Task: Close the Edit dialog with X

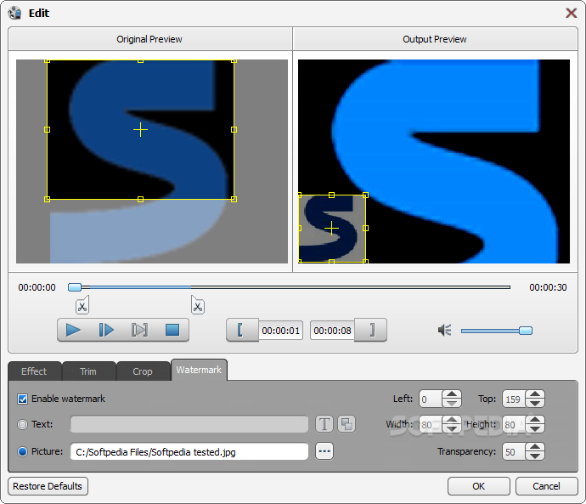Action: pos(571,13)
